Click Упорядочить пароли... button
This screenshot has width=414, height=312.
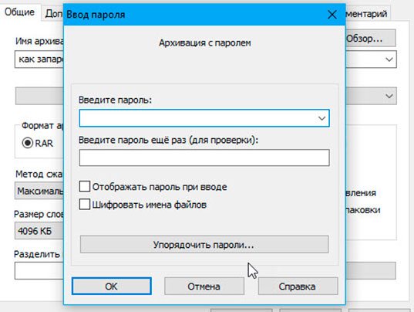pyautogui.click(x=204, y=244)
